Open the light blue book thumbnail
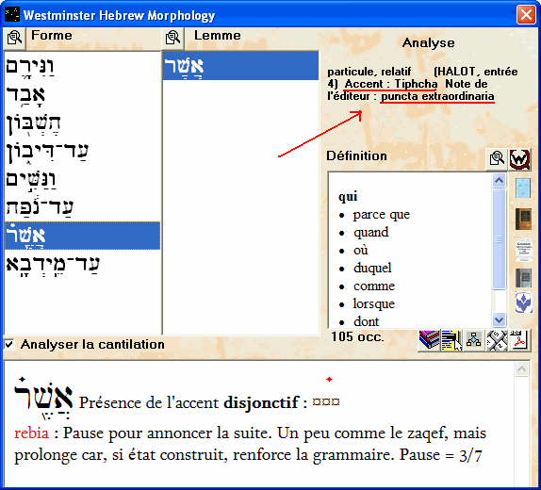 click(523, 188)
